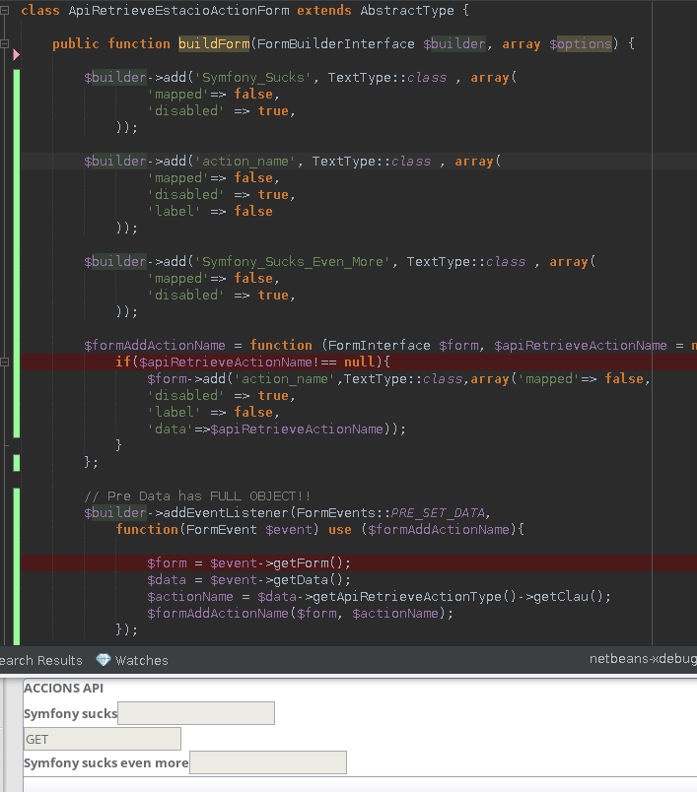Focus the GET action name field
Viewport: 697px width, 792px height.
tap(103, 739)
